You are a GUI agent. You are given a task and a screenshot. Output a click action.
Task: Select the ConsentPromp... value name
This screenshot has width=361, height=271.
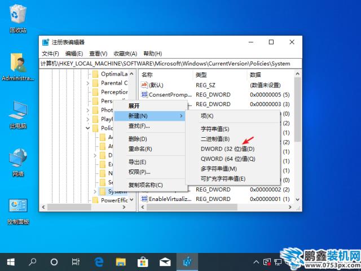(x=170, y=94)
